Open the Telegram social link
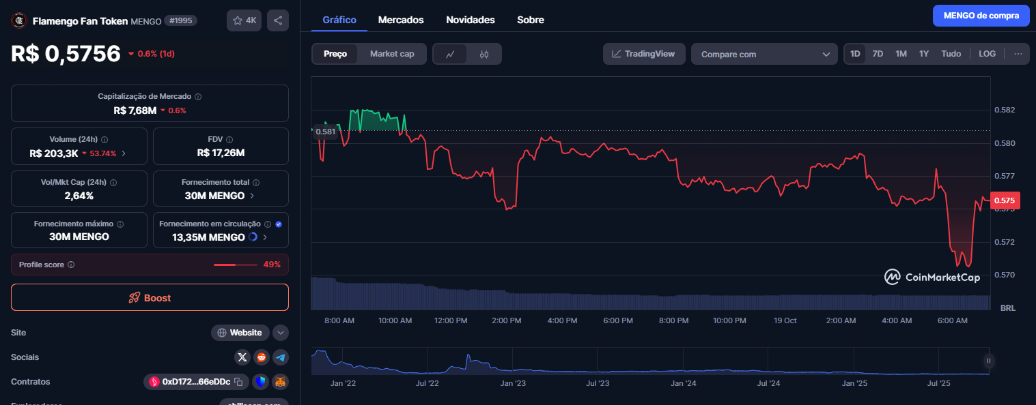Screen dimensions: 1036x405 coord(280,357)
